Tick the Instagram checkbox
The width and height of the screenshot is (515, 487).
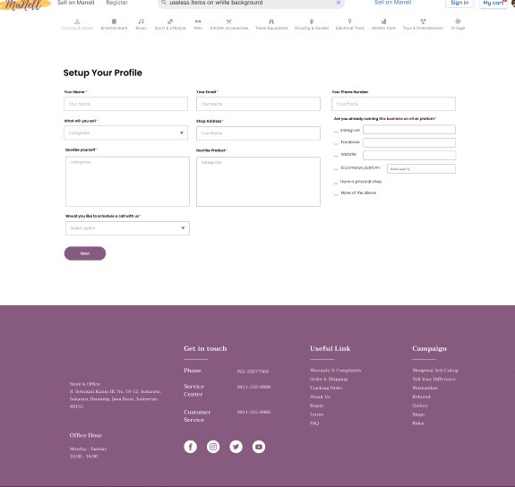(x=336, y=131)
